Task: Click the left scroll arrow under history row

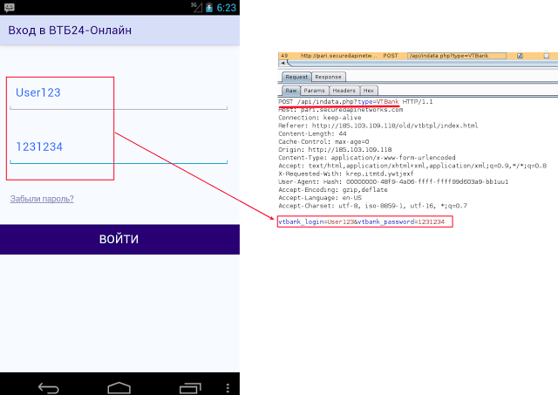Action: tap(282, 65)
